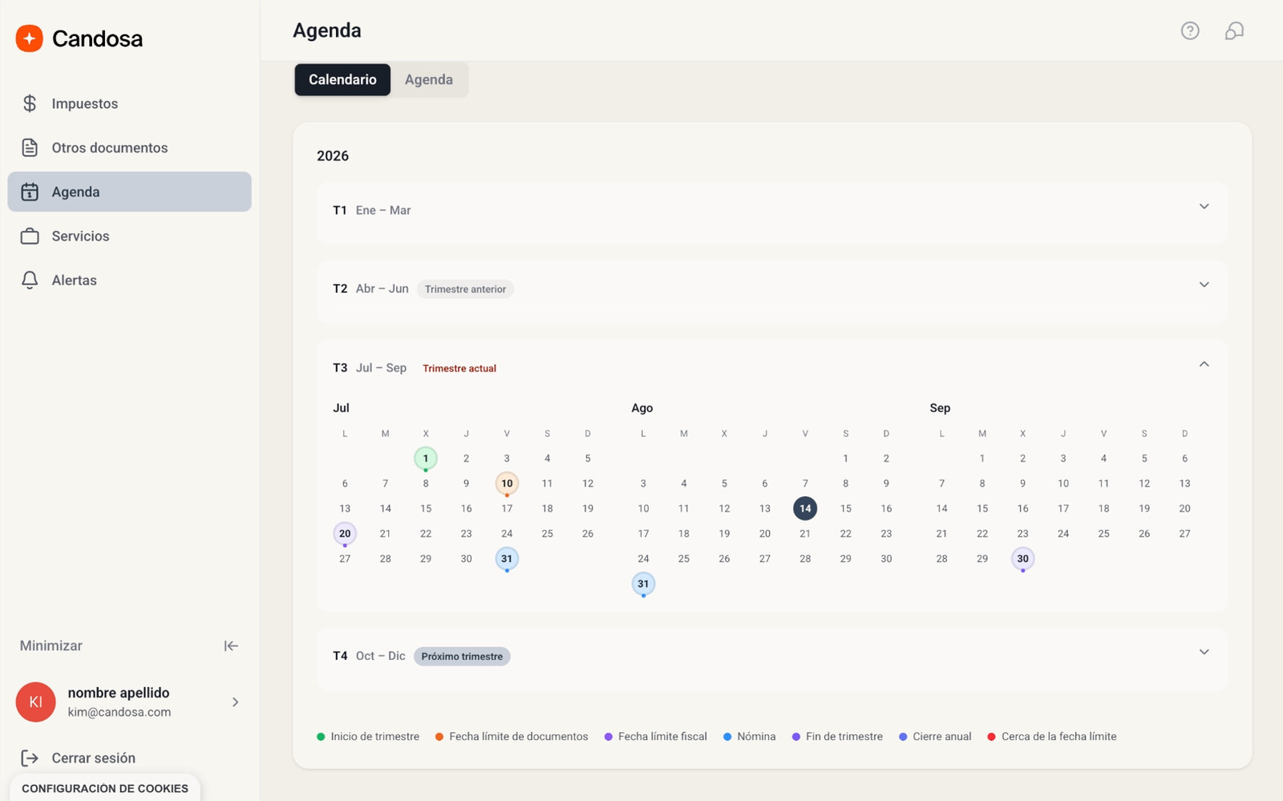Open the Alertas menu item

[129, 280]
